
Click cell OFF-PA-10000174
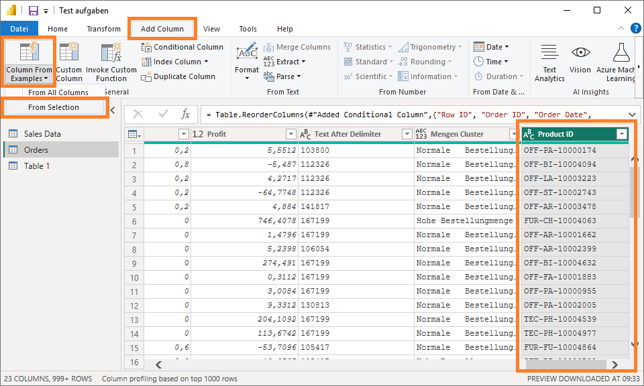tap(575, 150)
